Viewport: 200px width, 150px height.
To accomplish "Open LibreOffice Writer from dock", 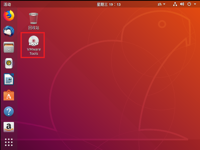I will tap(9, 79).
